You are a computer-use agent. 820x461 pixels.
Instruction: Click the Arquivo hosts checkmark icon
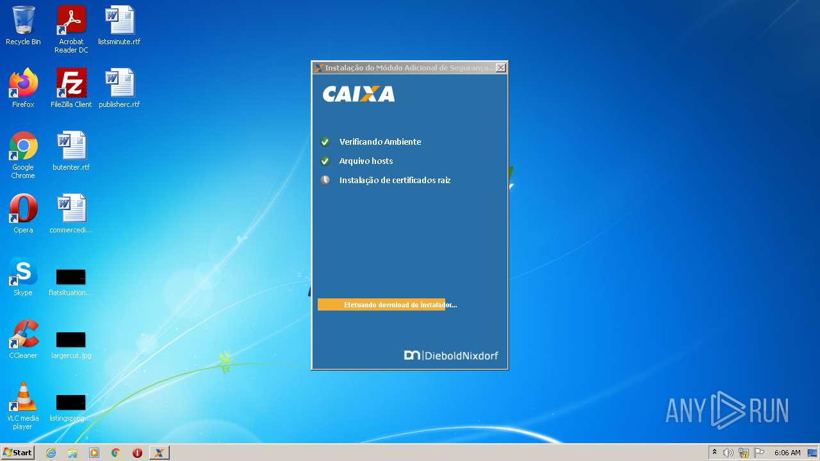click(325, 161)
